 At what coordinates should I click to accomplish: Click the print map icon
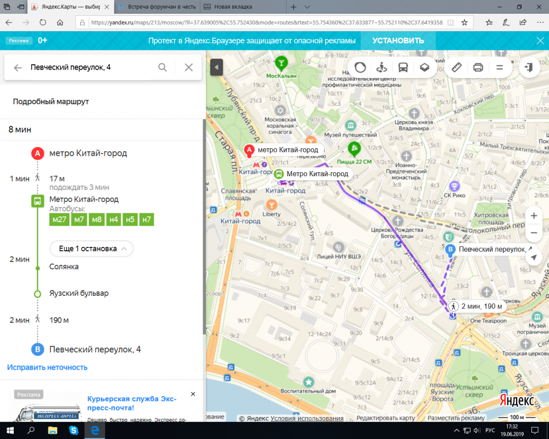click(x=478, y=67)
